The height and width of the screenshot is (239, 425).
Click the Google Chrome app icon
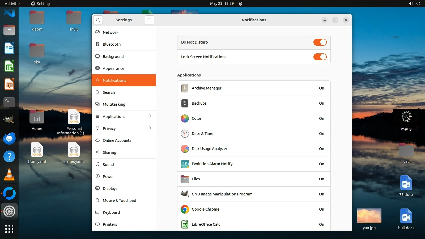click(185, 209)
